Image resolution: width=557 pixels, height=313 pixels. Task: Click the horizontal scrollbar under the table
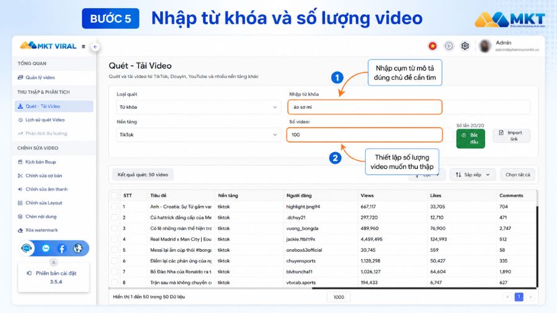424,288
